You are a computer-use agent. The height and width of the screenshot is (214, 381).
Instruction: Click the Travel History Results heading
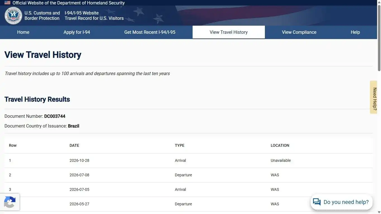click(37, 99)
